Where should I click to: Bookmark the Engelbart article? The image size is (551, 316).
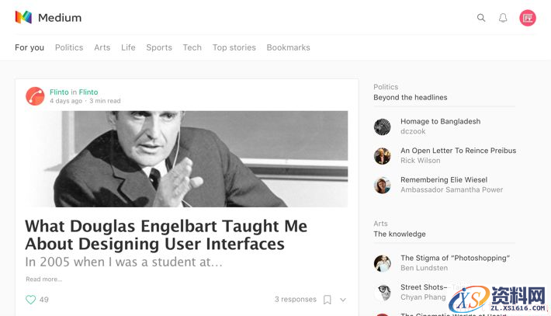(x=327, y=300)
